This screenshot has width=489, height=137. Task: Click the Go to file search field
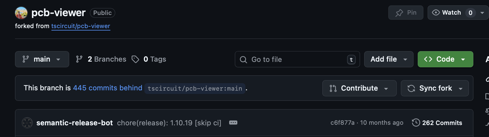click(295, 59)
